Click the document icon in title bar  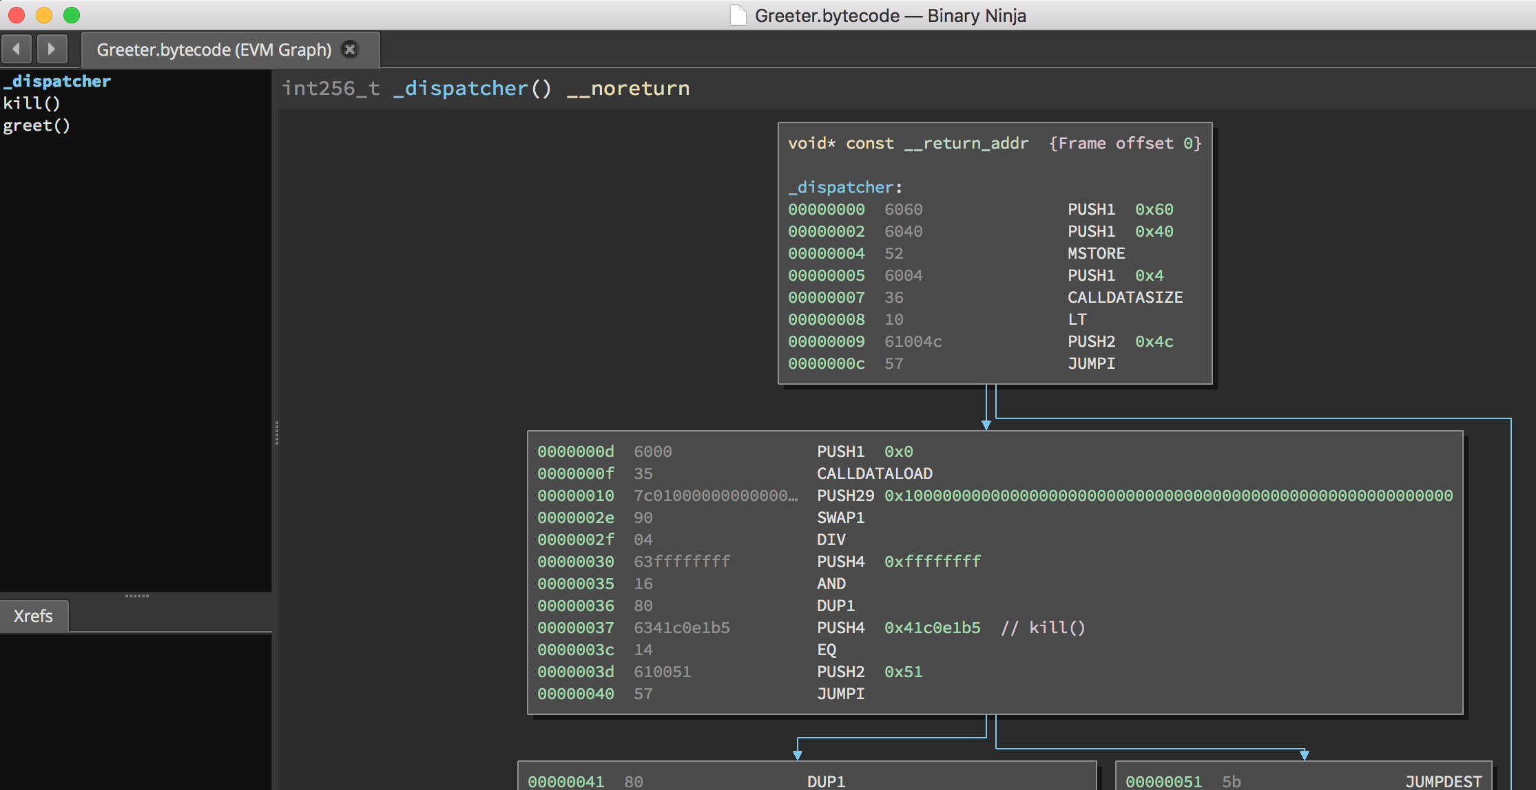click(x=738, y=15)
